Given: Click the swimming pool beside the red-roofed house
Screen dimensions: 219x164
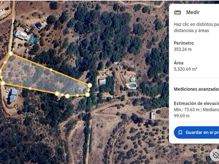Looking at the screenshot, I should click(132, 85).
